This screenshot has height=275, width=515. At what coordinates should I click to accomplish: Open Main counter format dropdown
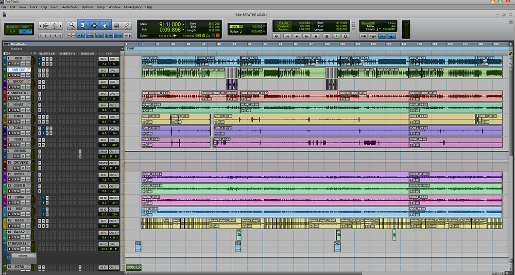183,24
